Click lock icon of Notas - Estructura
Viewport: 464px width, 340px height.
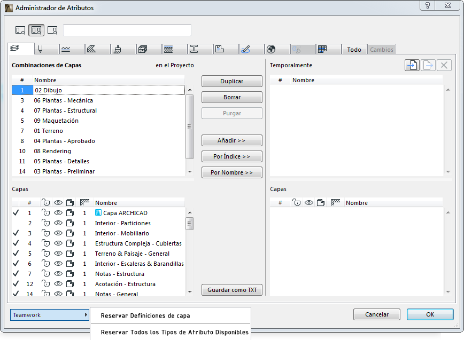click(x=45, y=273)
